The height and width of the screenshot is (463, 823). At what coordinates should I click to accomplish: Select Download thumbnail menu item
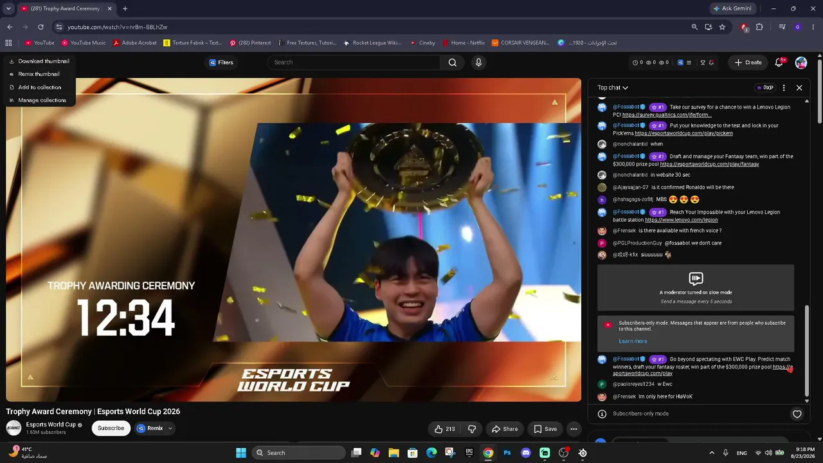tap(39, 61)
